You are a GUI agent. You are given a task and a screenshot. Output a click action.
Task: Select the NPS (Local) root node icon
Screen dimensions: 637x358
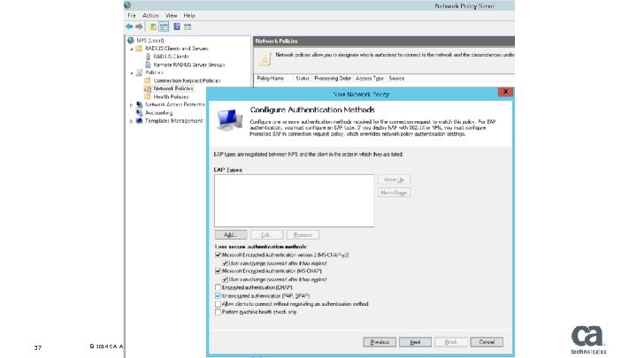[131, 40]
